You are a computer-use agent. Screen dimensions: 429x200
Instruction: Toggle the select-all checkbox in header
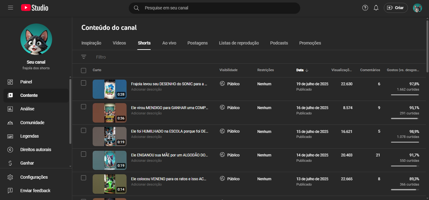(x=84, y=70)
